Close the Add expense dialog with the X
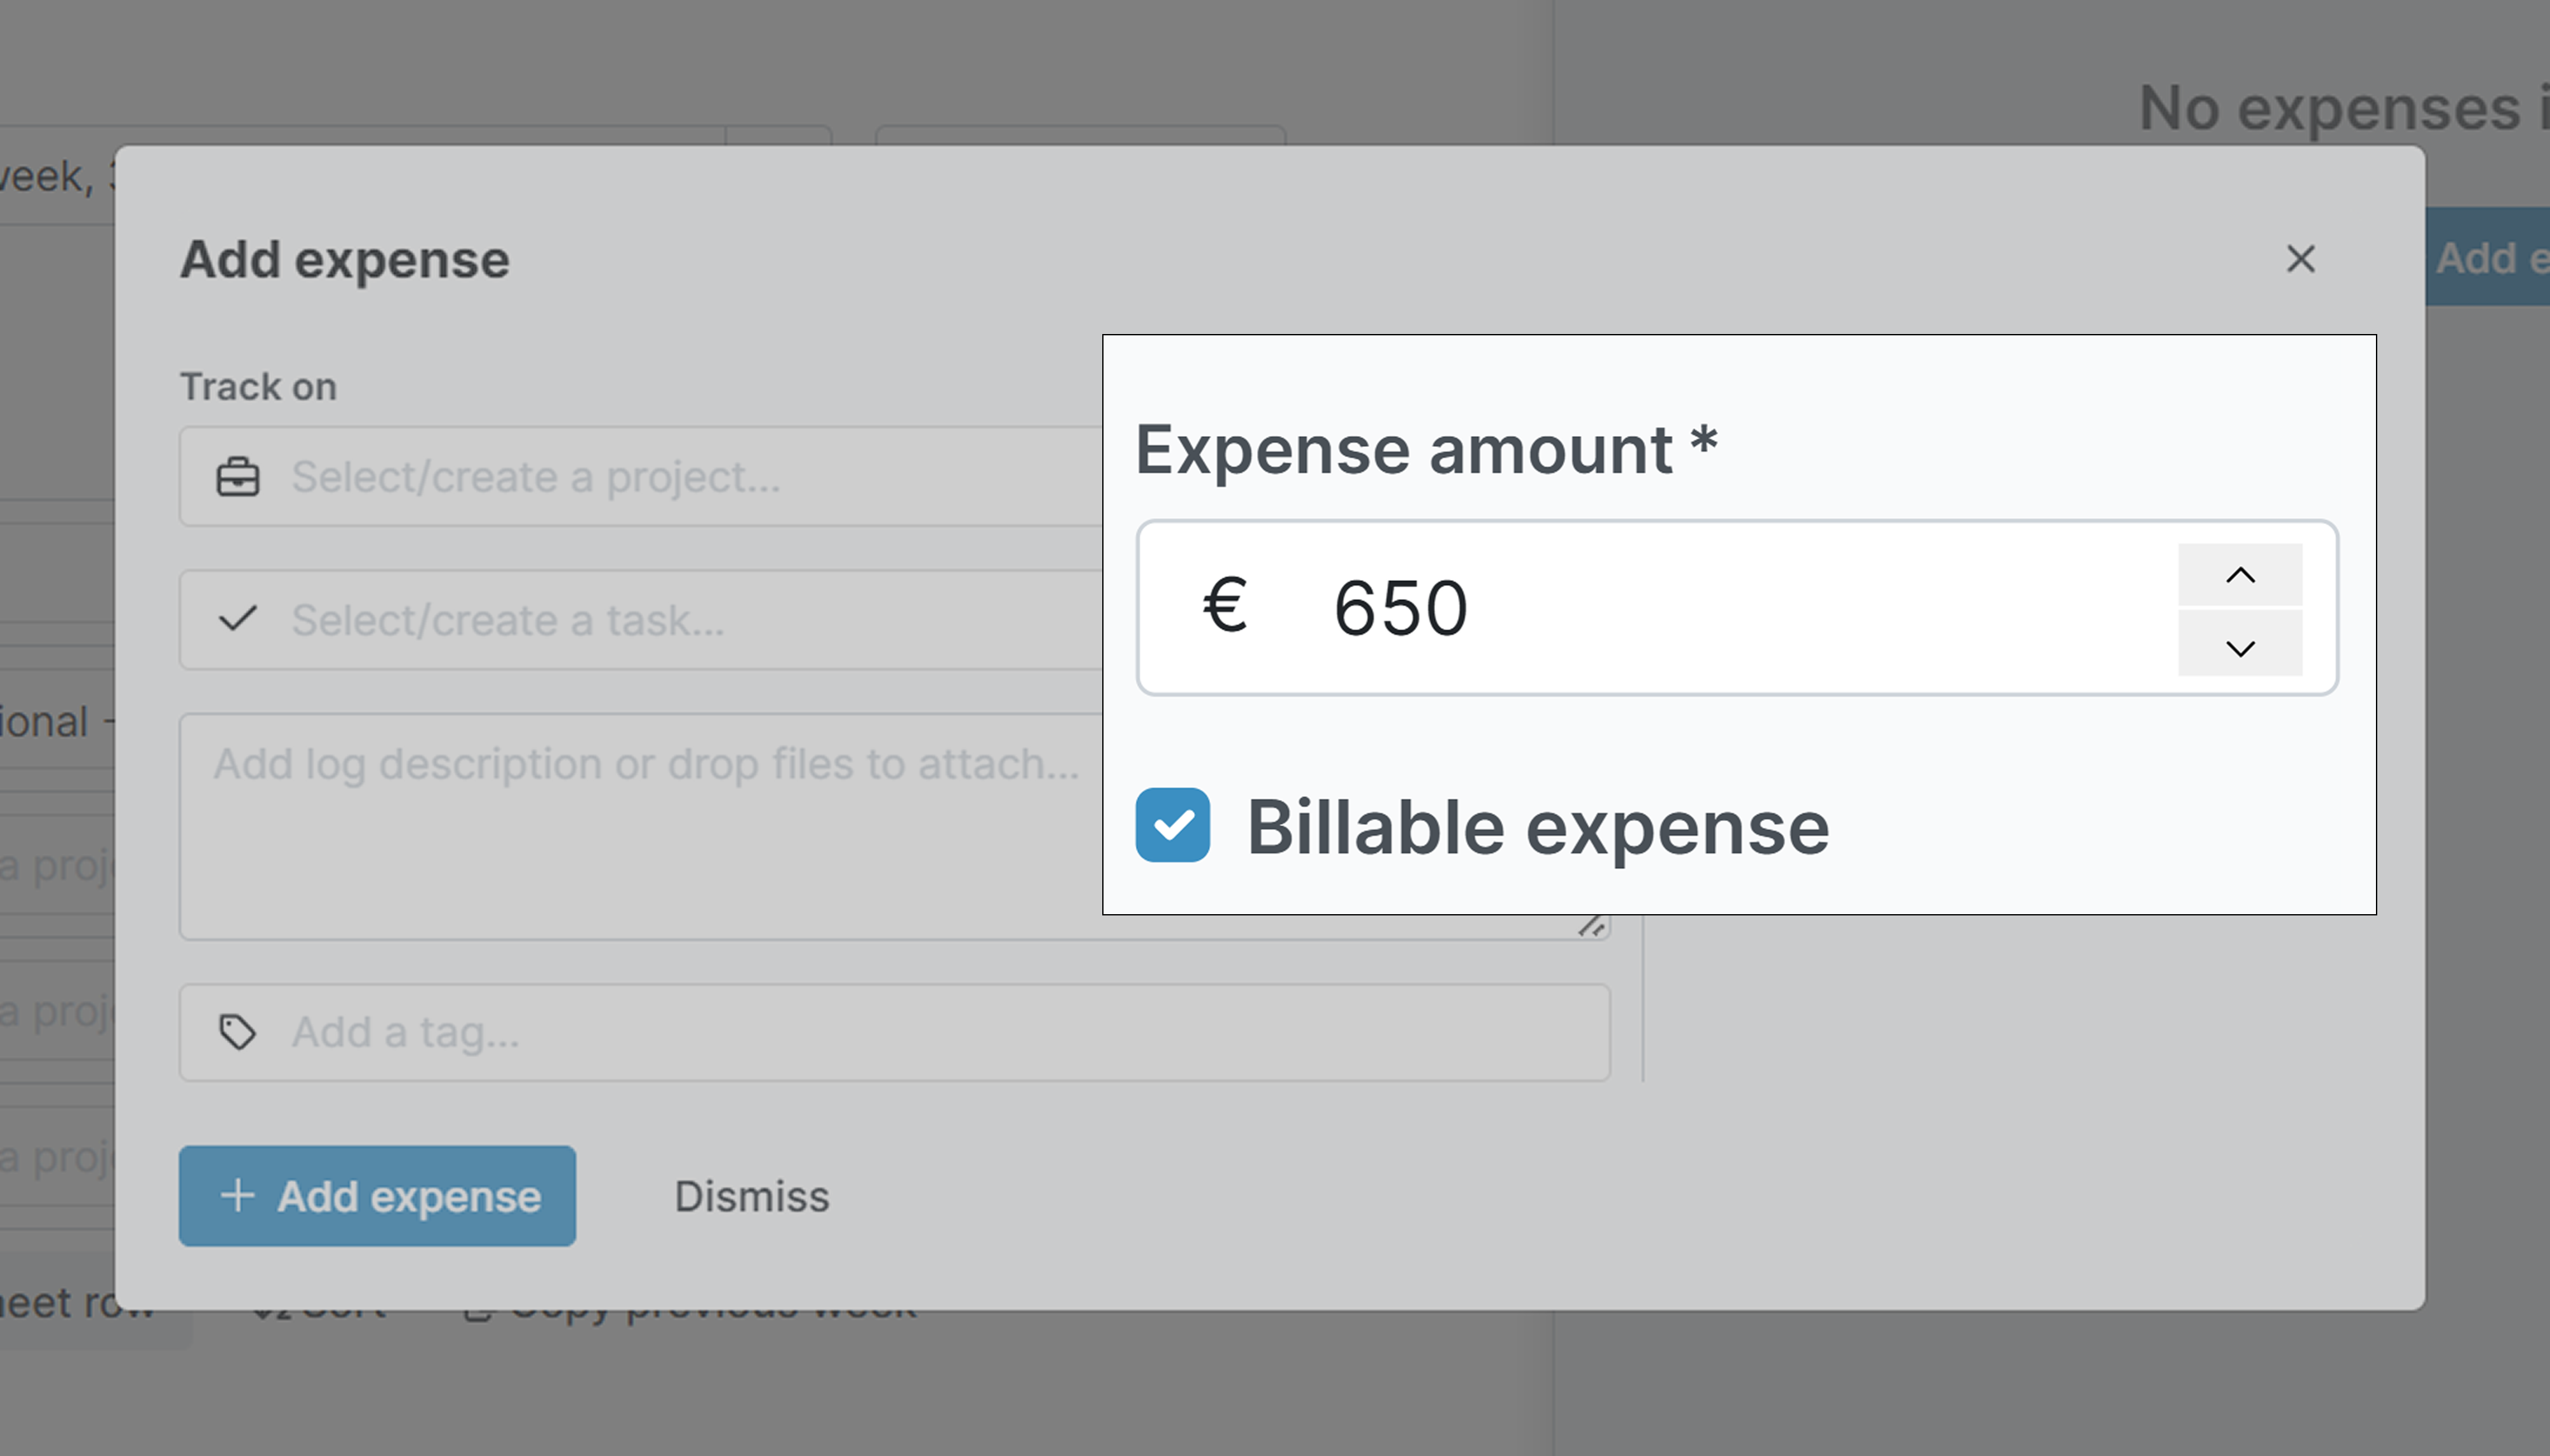This screenshot has height=1456, width=2550. pyautogui.click(x=2300, y=259)
